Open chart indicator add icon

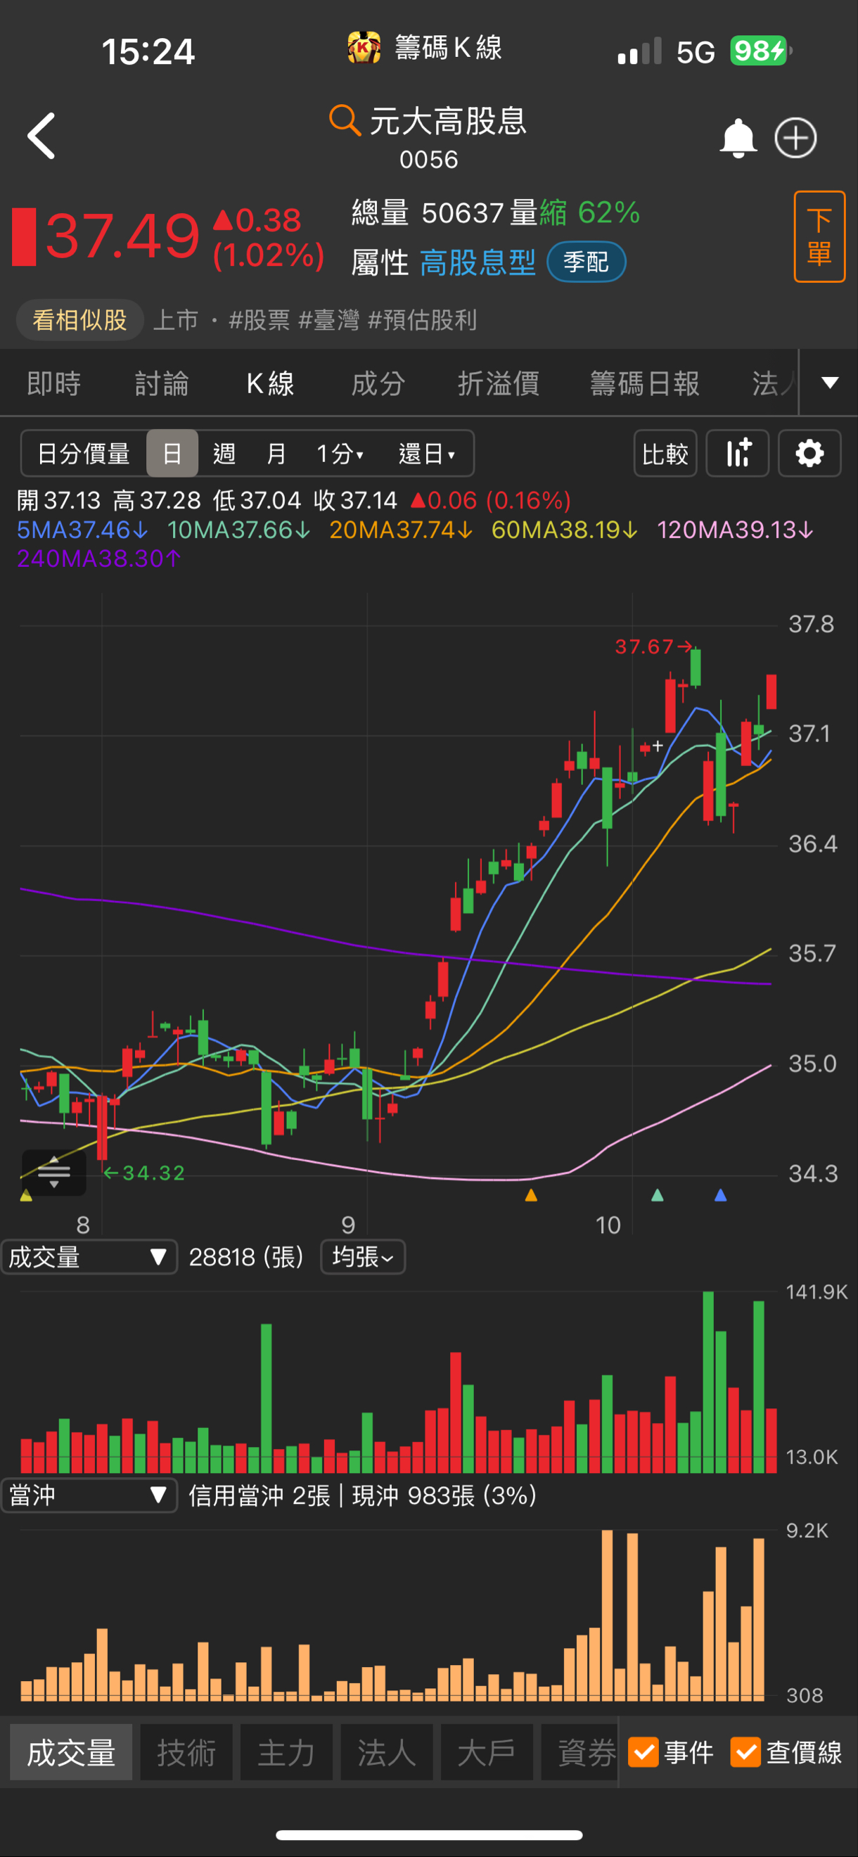738,454
